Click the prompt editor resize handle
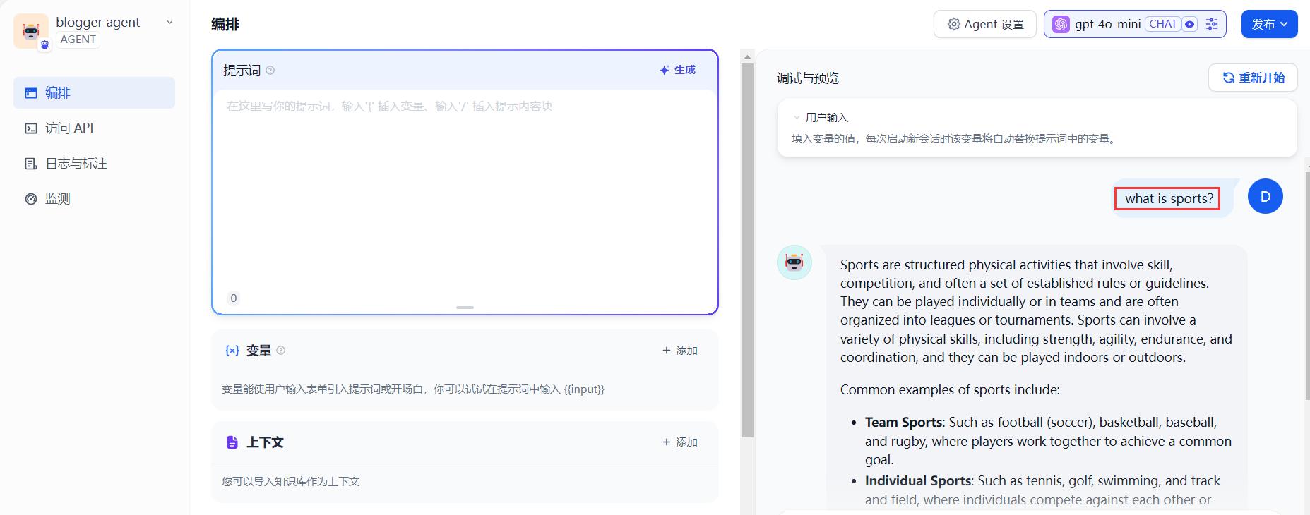Screen dimensions: 1310x515 click(465, 308)
